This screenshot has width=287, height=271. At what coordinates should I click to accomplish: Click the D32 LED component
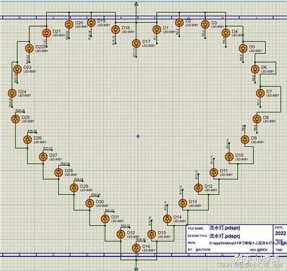click(120, 234)
